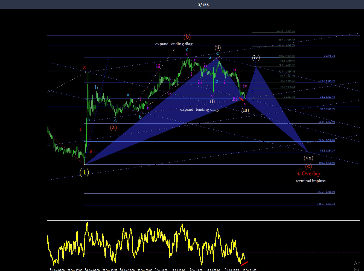The image size is (364, 271).
Task: Select the red (a) wave label
Action: tap(113, 127)
